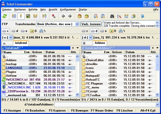161x114 pixels.
Task: Click the pack files gift box icon
Action: pos(79,16)
